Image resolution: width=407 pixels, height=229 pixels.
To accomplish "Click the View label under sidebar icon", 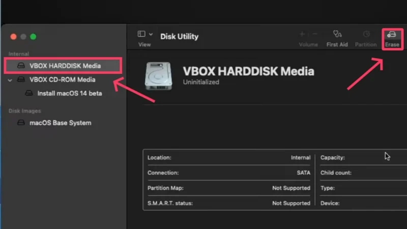I will click(x=144, y=45).
